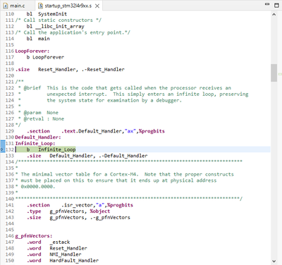Click the Default_Handler label on line 130
The height and width of the screenshot is (265, 282).
coord(38,137)
